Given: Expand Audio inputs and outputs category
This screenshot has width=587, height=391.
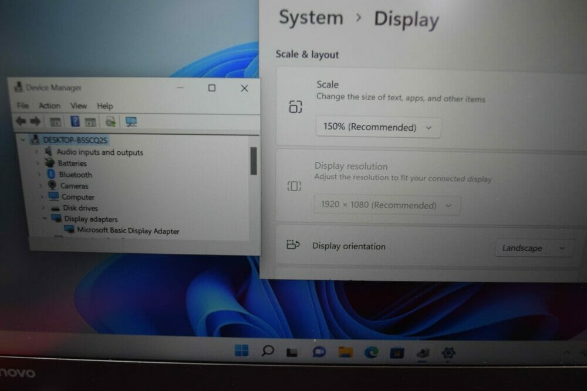Looking at the screenshot, I should click(x=36, y=151).
